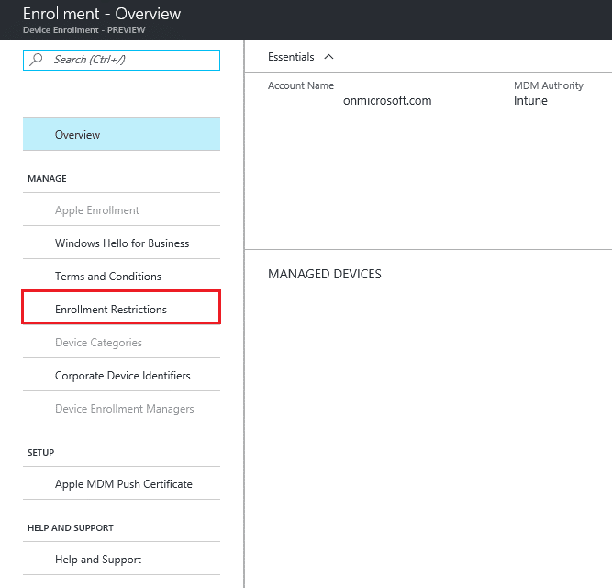The width and height of the screenshot is (612, 588).
Task: Click the Essentials header label
Action: (x=291, y=57)
